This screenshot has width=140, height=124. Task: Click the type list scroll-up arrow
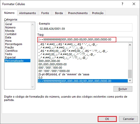tap(130, 45)
